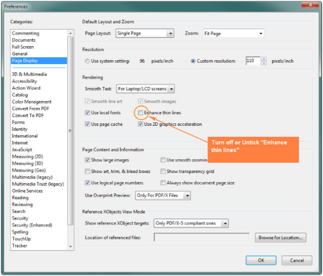Click categories list scroll up arrow

point(71,33)
